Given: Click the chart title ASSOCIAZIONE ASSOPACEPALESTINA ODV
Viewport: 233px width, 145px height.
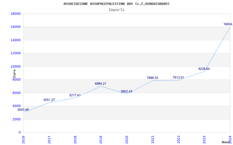Looking at the screenshot, I should point(116,4).
